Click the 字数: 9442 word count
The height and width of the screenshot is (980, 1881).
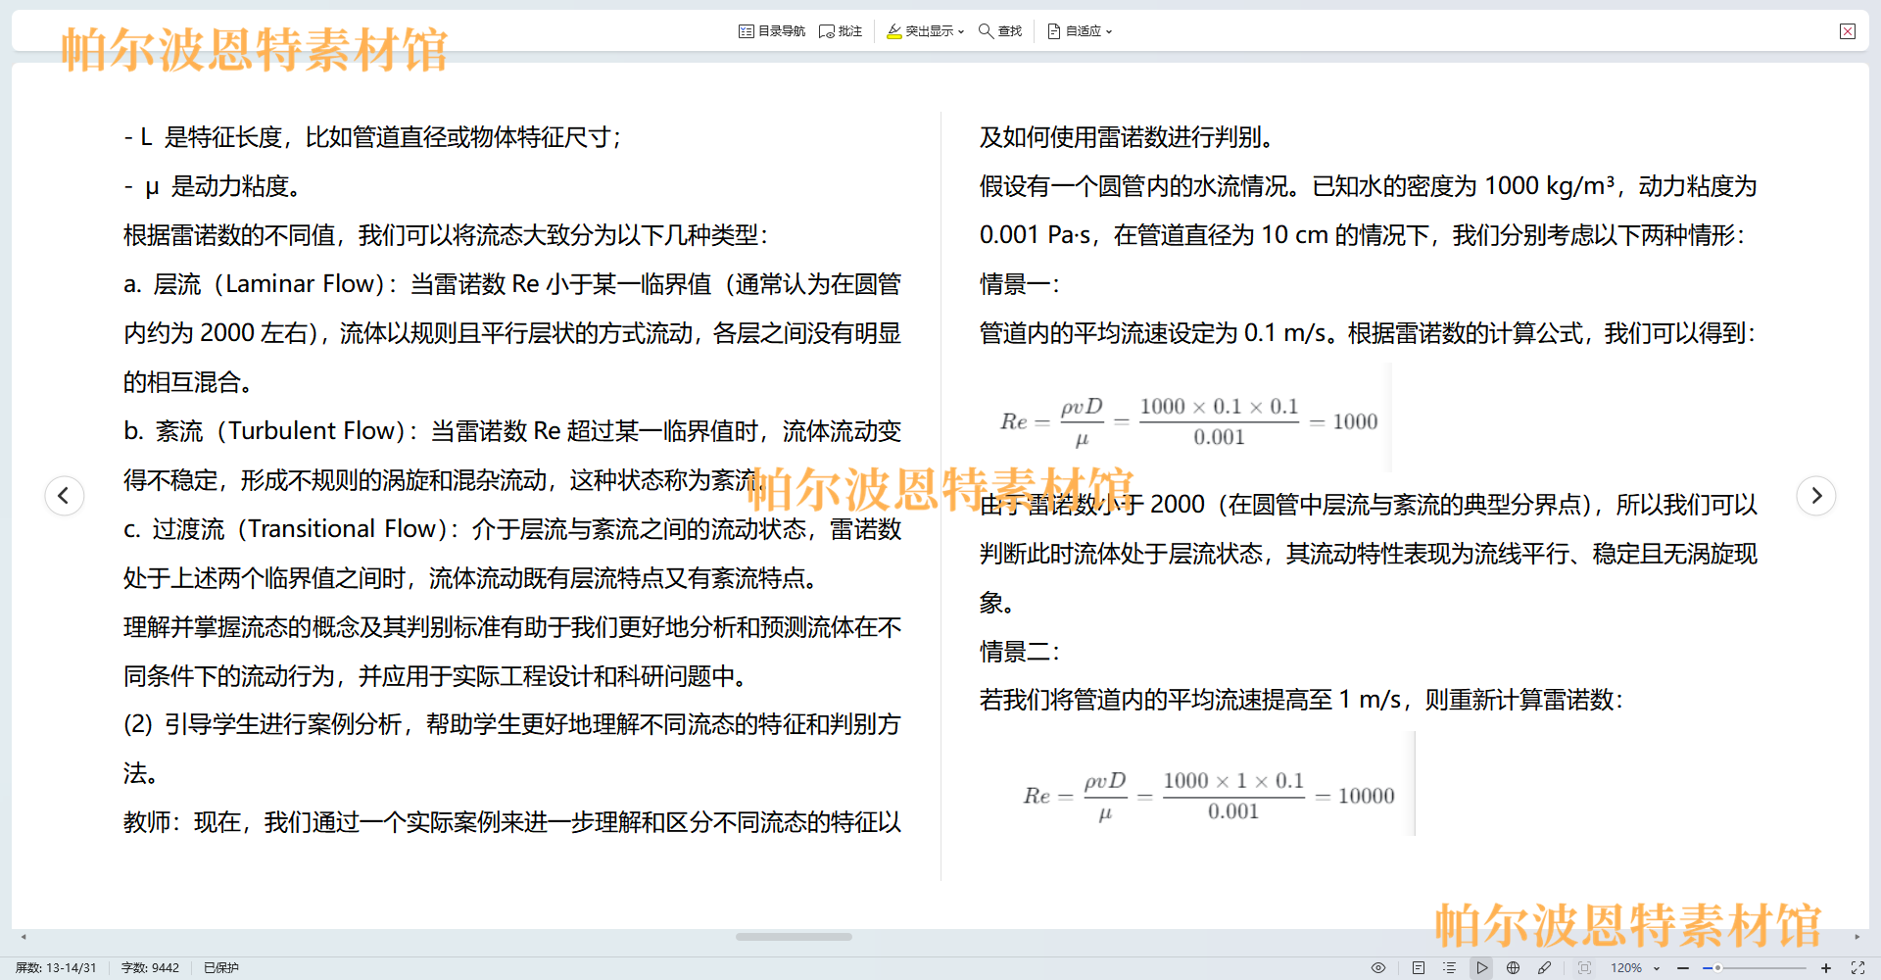pos(150,967)
